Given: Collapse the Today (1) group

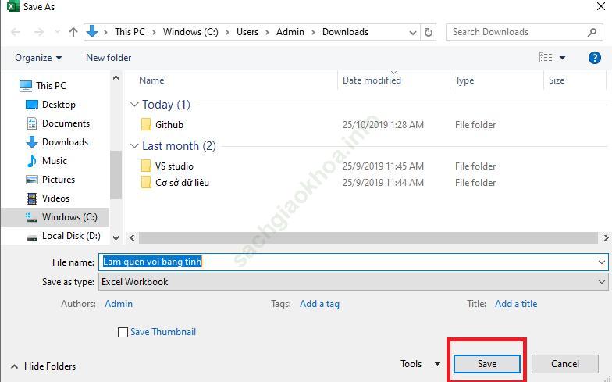Looking at the screenshot, I should (134, 105).
